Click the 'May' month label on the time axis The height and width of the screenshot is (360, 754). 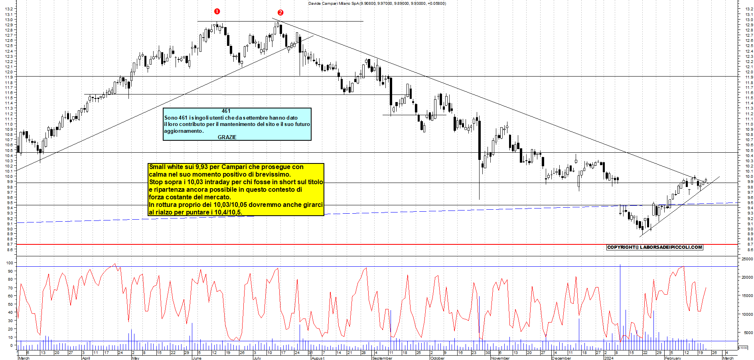tap(136, 358)
